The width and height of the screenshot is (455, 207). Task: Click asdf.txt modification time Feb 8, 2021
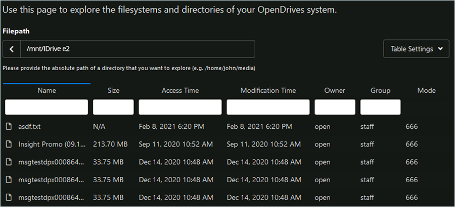pos(259,127)
